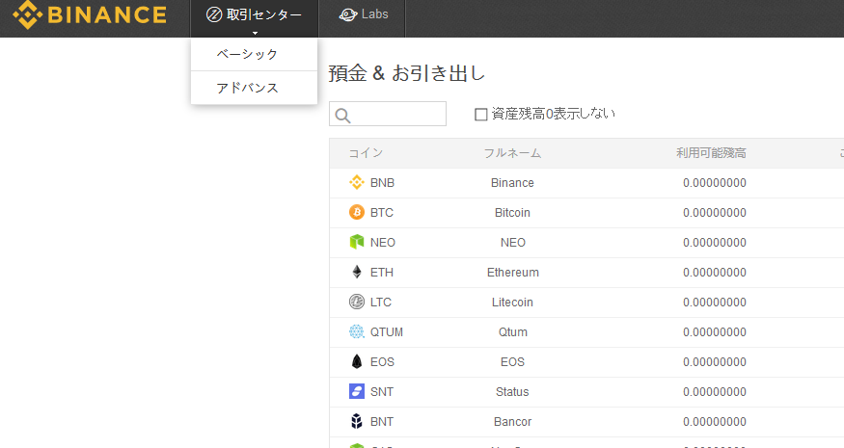Click the コイン column header
Screen dimensions: 844x448
366,153
